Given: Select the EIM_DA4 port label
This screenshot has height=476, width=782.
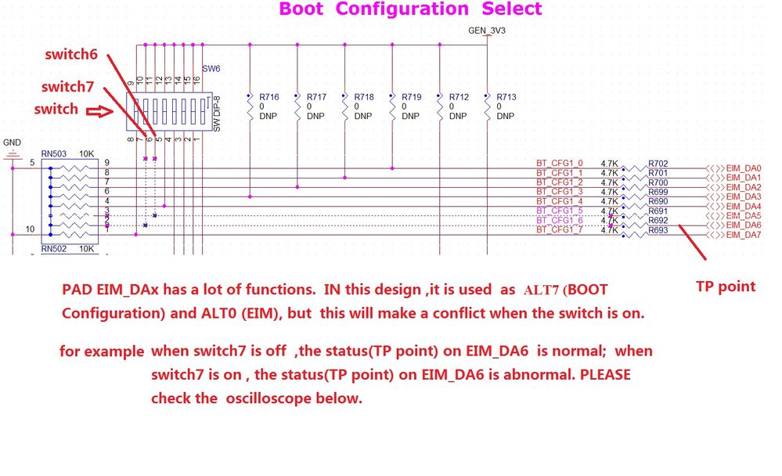Looking at the screenshot, I should (744, 206).
